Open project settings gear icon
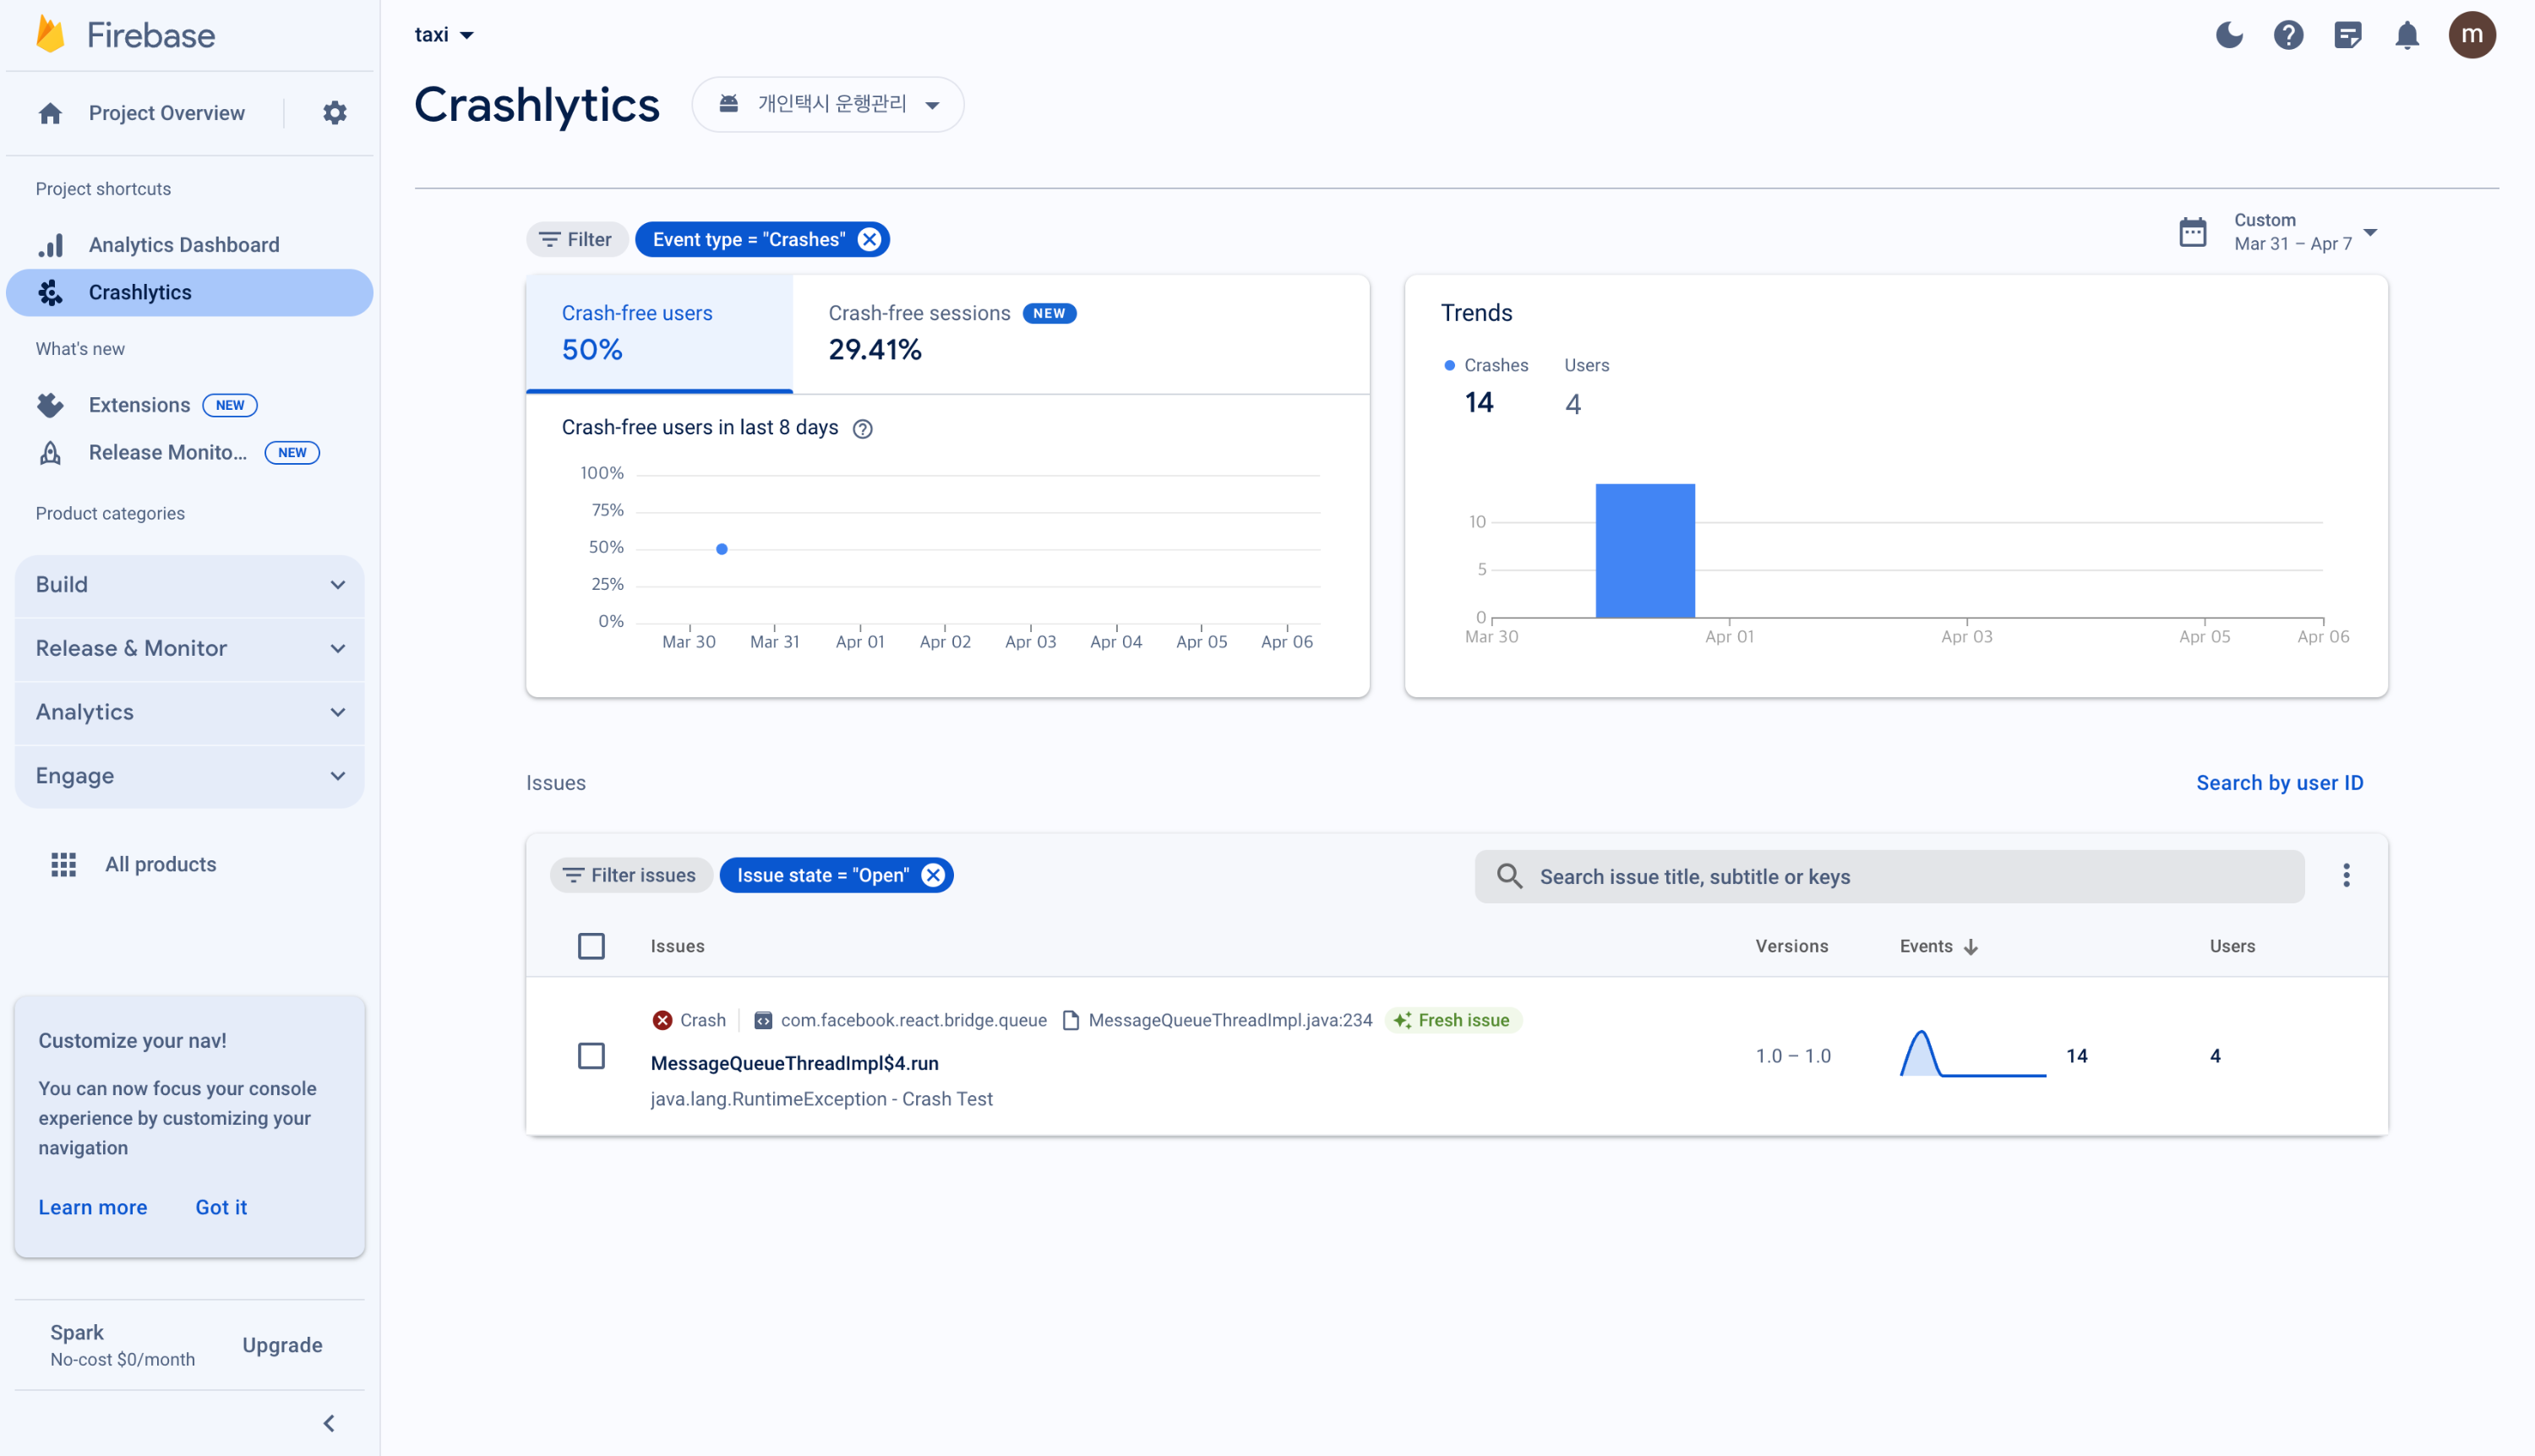Image resolution: width=2535 pixels, height=1456 pixels. click(x=335, y=113)
